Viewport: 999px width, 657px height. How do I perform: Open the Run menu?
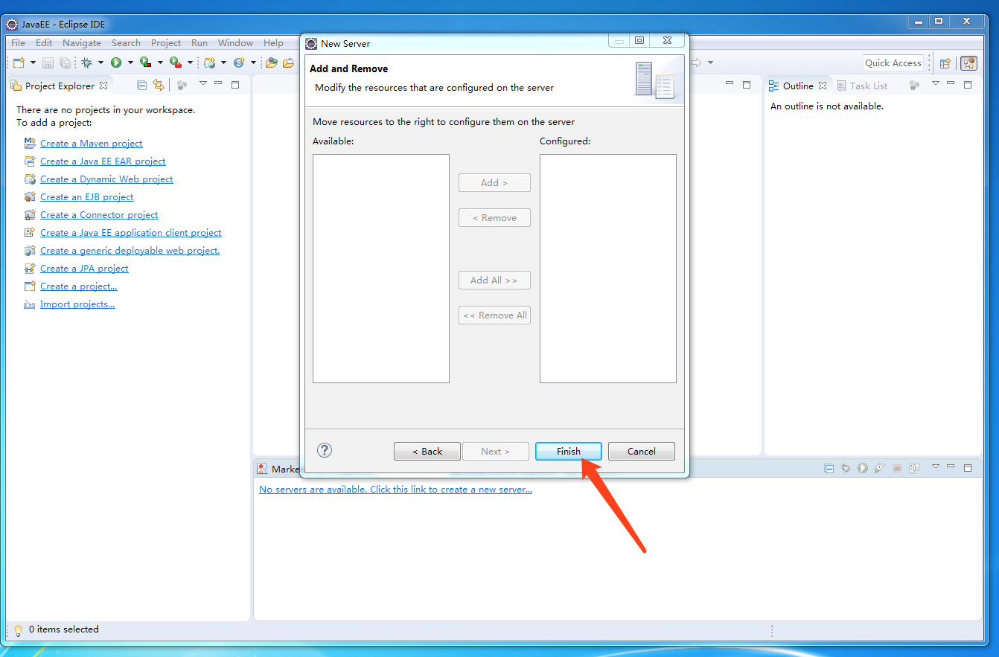(200, 42)
